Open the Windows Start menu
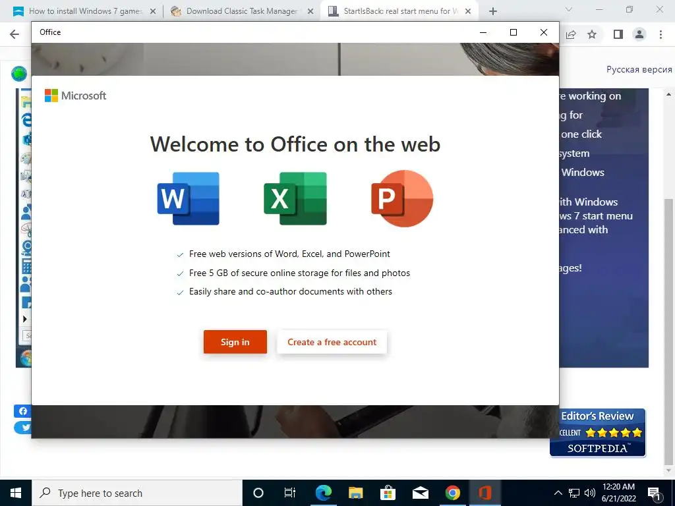 [x=16, y=493]
